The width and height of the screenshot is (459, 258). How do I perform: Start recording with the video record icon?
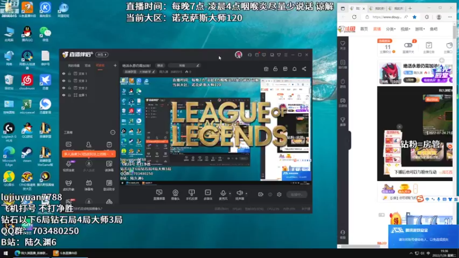click(260, 194)
